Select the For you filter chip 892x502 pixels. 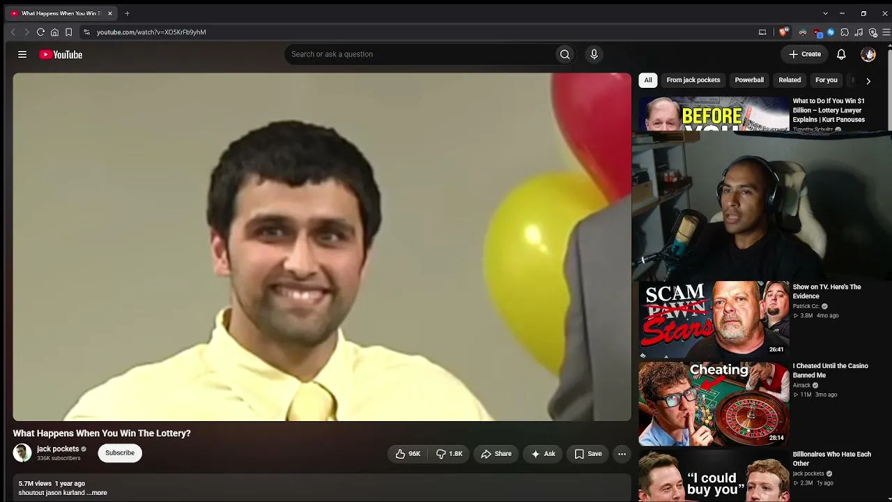(826, 80)
